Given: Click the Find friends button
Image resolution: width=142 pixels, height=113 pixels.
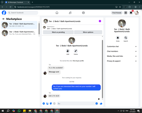Looking at the screenshot, I should coord(117,13).
